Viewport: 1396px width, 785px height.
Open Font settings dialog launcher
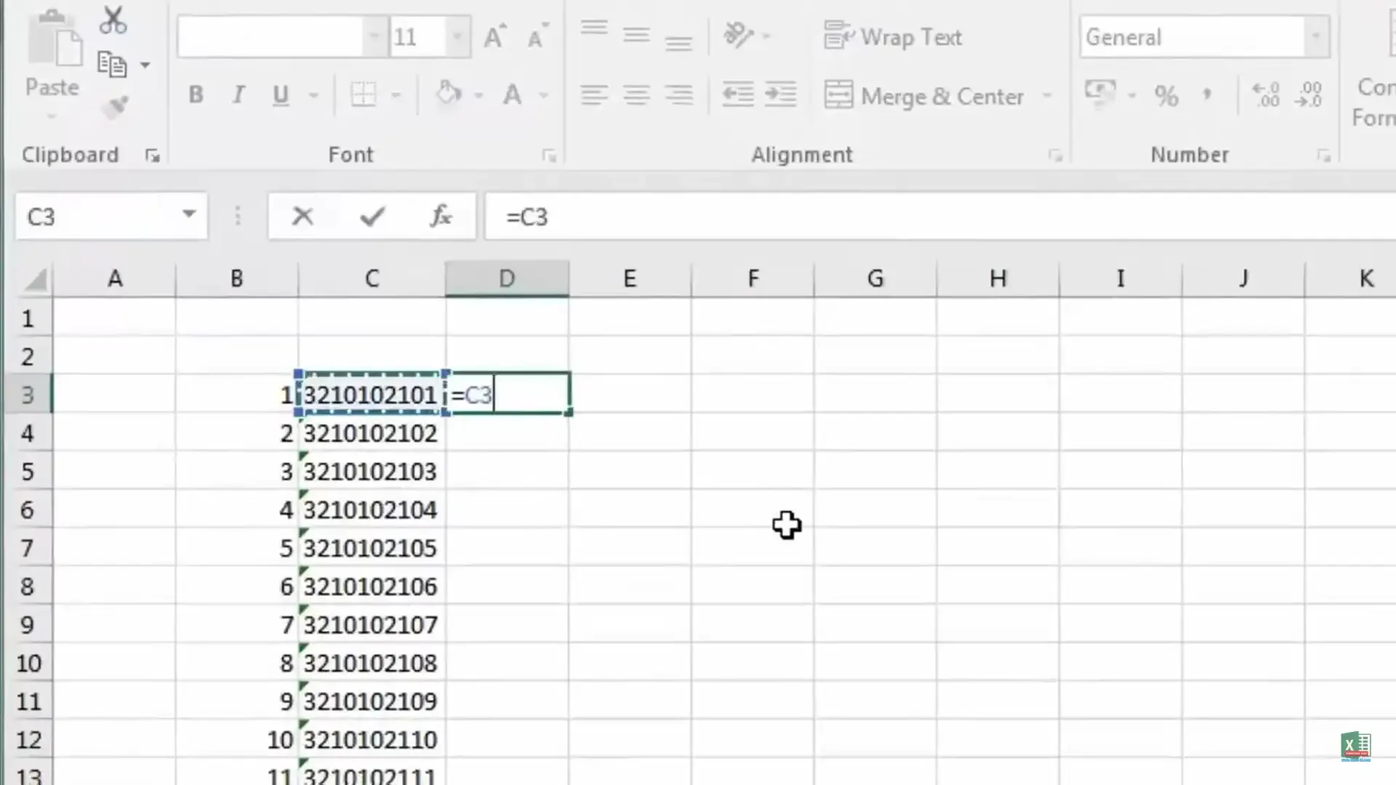point(549,156)
